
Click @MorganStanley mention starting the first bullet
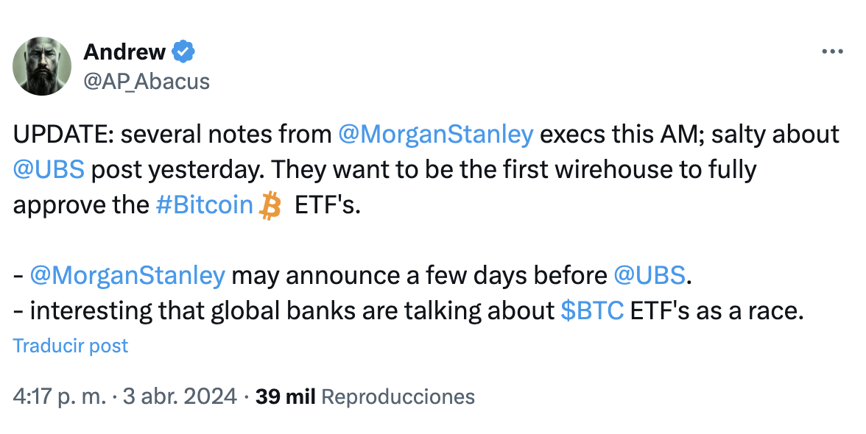(x=127, y=276)
